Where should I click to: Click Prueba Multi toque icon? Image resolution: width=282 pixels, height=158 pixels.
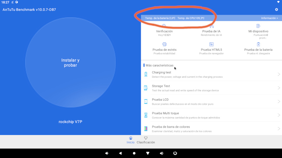pos(146,115)
